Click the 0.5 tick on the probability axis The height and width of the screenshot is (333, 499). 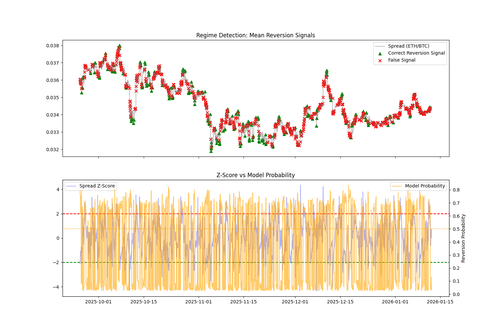(455, 229)
